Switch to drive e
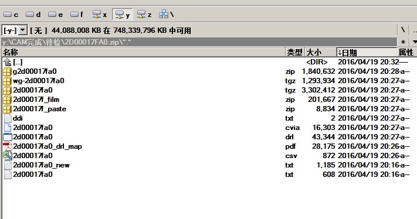The image size is (417, 219). coord(56,15)
